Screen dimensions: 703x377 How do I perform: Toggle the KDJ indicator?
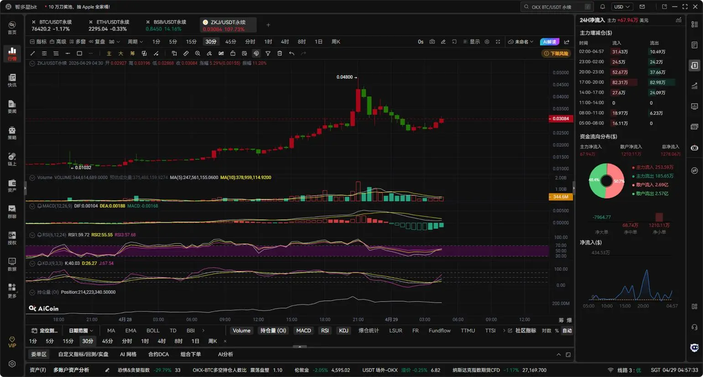pyautogui.click(x=344, y=331)
